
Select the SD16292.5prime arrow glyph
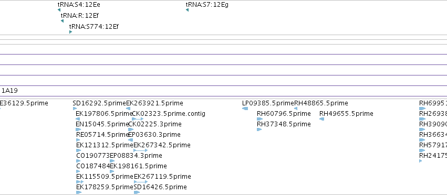pos(75,109)
